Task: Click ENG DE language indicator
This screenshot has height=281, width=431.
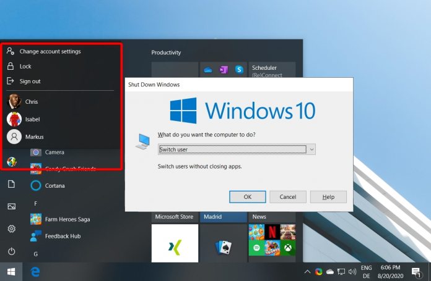Action: coord(366,272)
